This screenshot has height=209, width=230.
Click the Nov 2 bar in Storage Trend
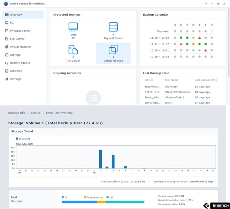(x=100, y=159)
